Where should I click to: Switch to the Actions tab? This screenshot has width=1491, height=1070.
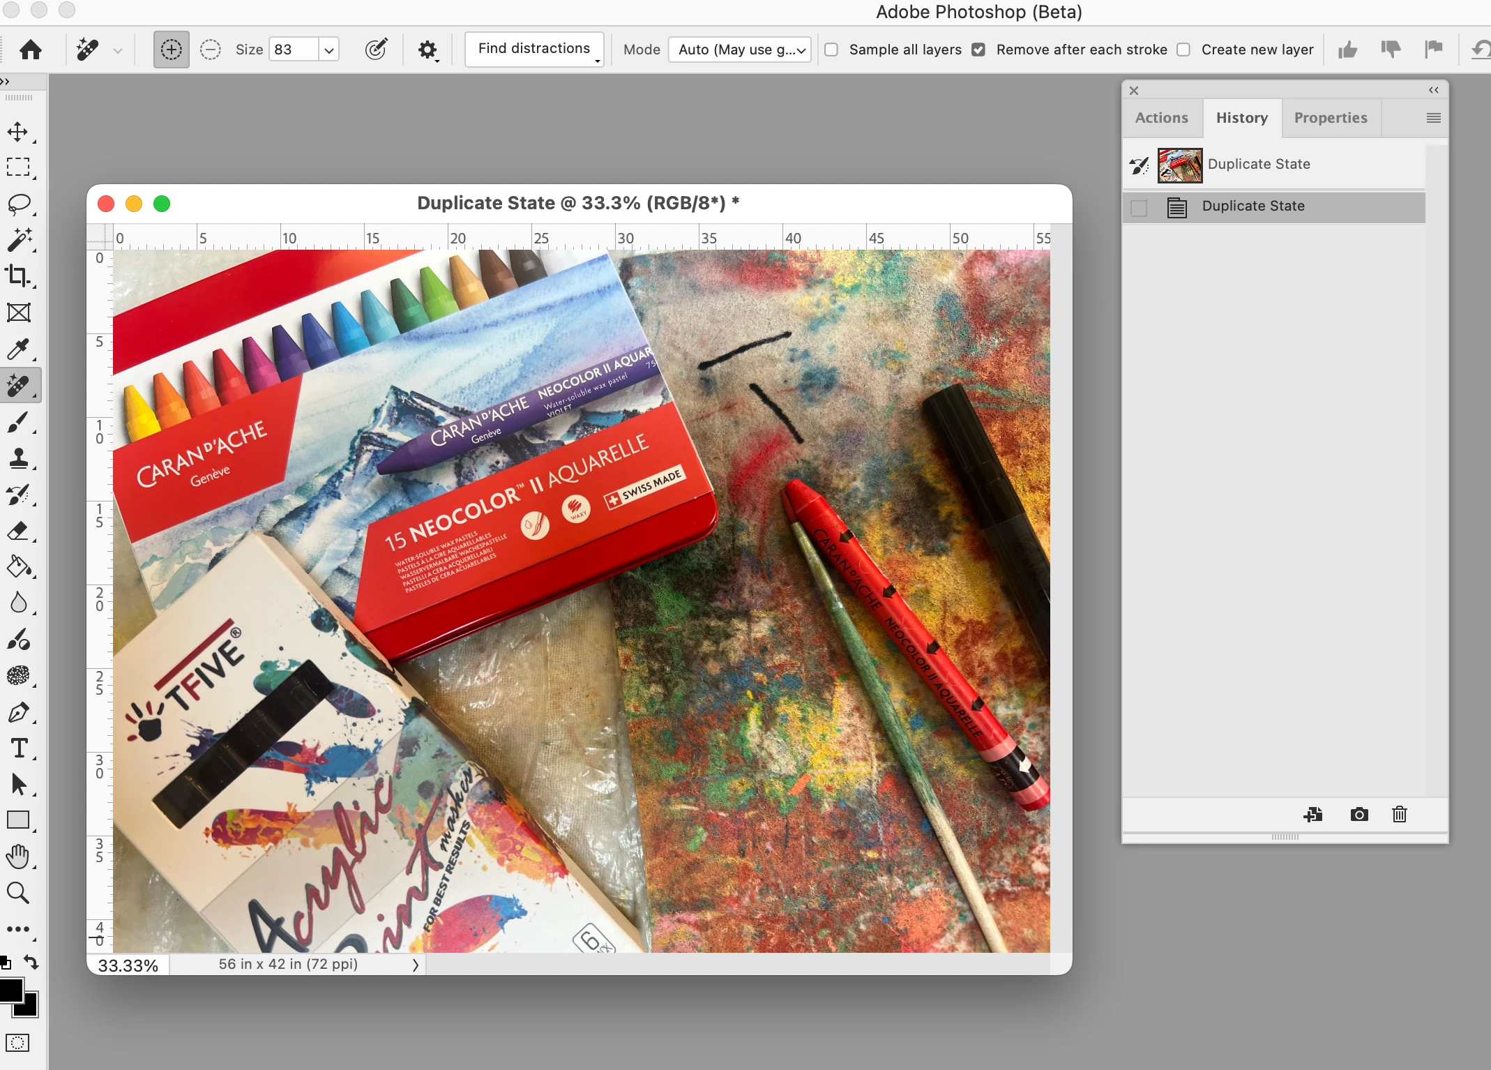coord(1161,118)
